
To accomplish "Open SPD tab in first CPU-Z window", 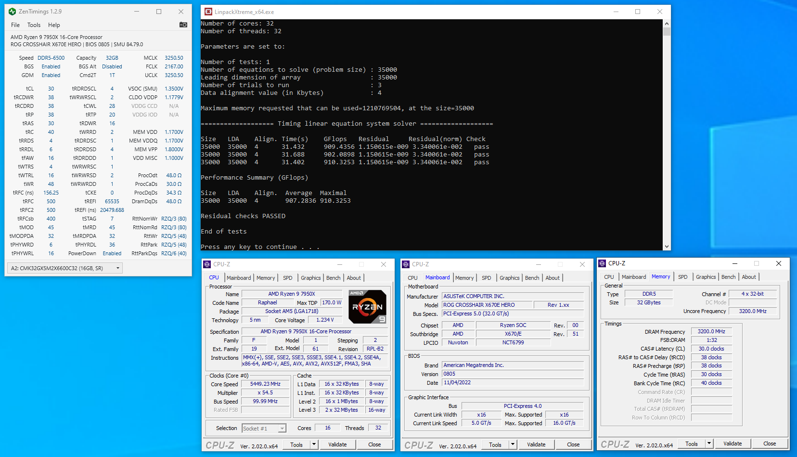I will point(288,278).
